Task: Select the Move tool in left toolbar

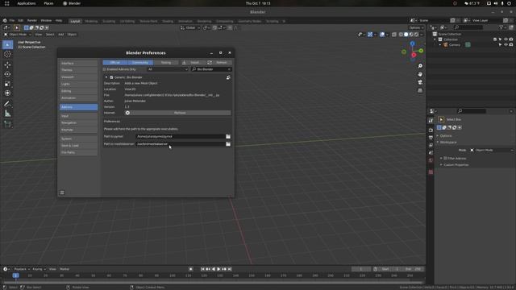Action: point(7,64)
